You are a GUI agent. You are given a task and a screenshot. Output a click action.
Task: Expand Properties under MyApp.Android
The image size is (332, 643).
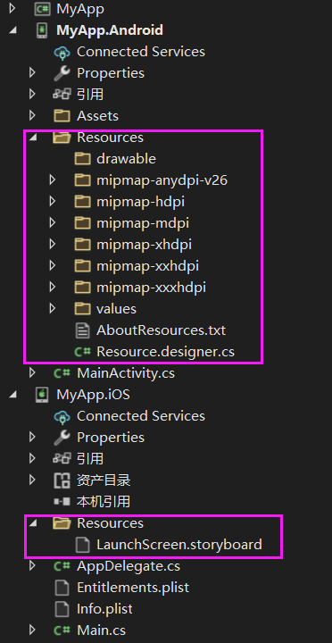(32, 73)
